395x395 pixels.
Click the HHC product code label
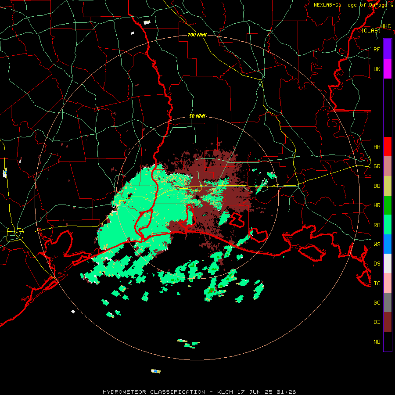coord(385,26)
